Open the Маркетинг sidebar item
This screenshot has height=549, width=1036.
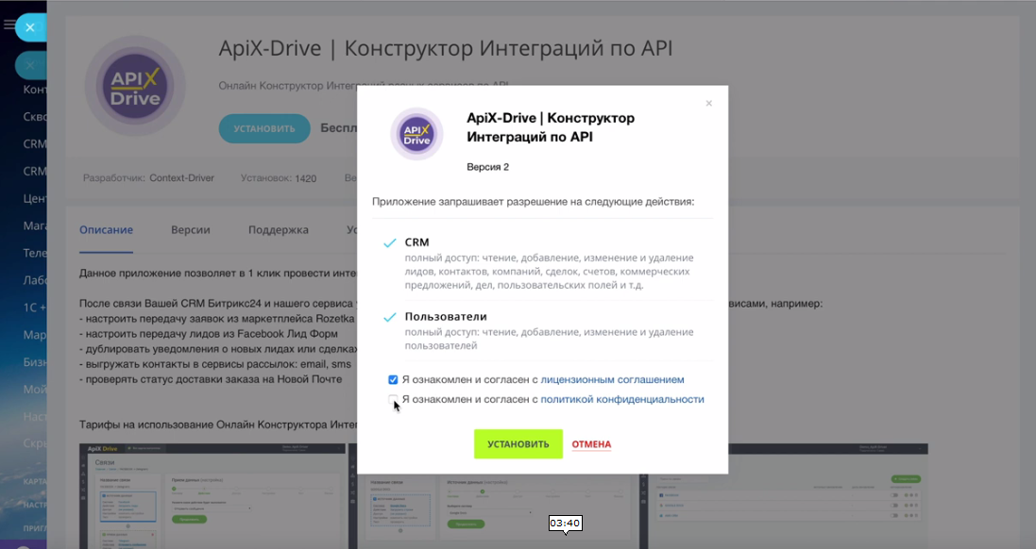coord(34,335)
